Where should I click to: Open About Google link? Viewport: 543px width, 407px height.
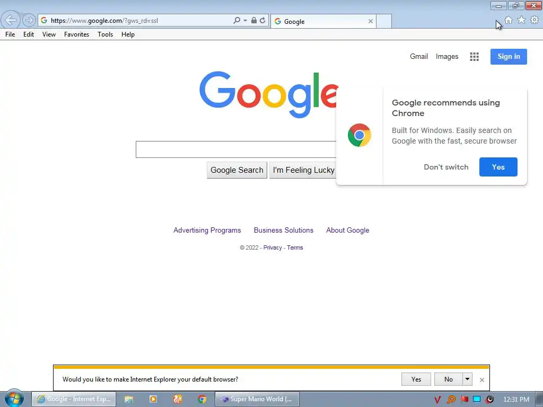(x=348, y=230)
